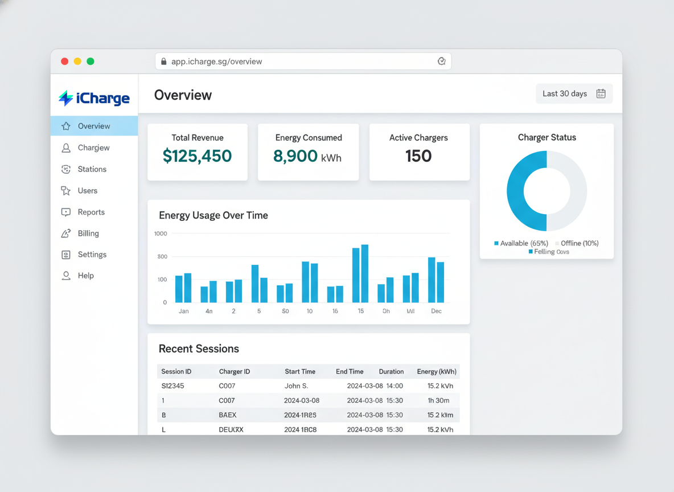The width and height of the screenshot is (674, 492).
Task: Click the Billing pencil icon
Action: tap(66, 233)
